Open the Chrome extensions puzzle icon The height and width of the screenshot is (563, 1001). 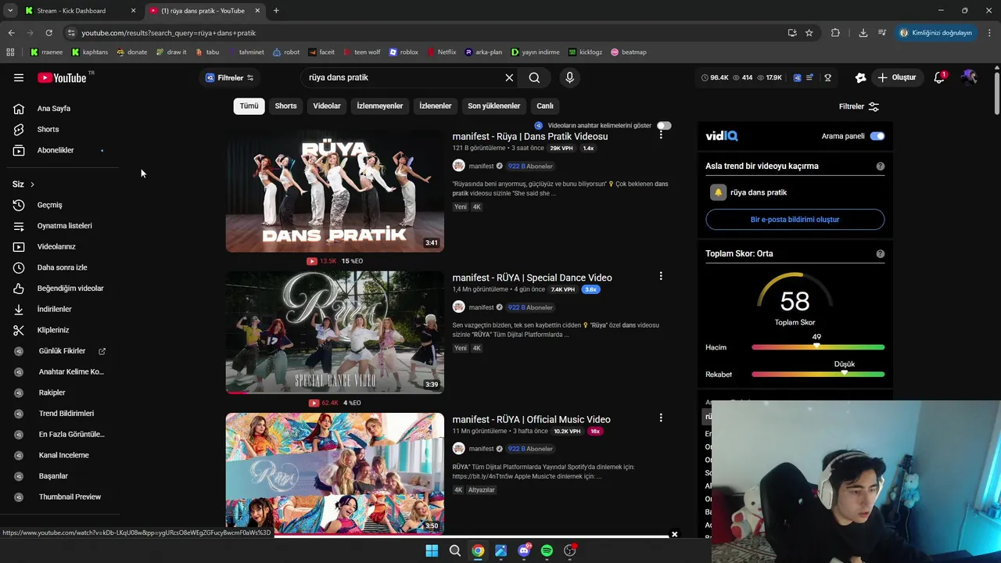(835, 33)
